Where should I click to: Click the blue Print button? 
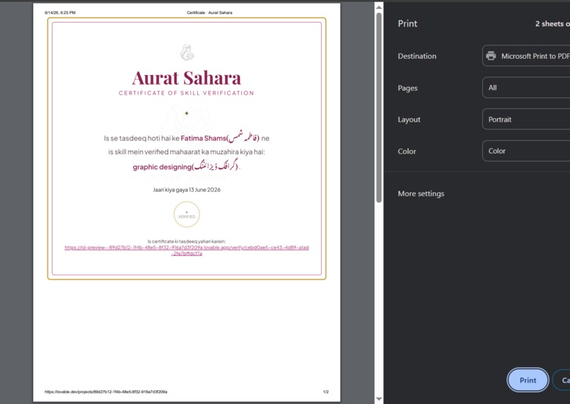[528, 380]
